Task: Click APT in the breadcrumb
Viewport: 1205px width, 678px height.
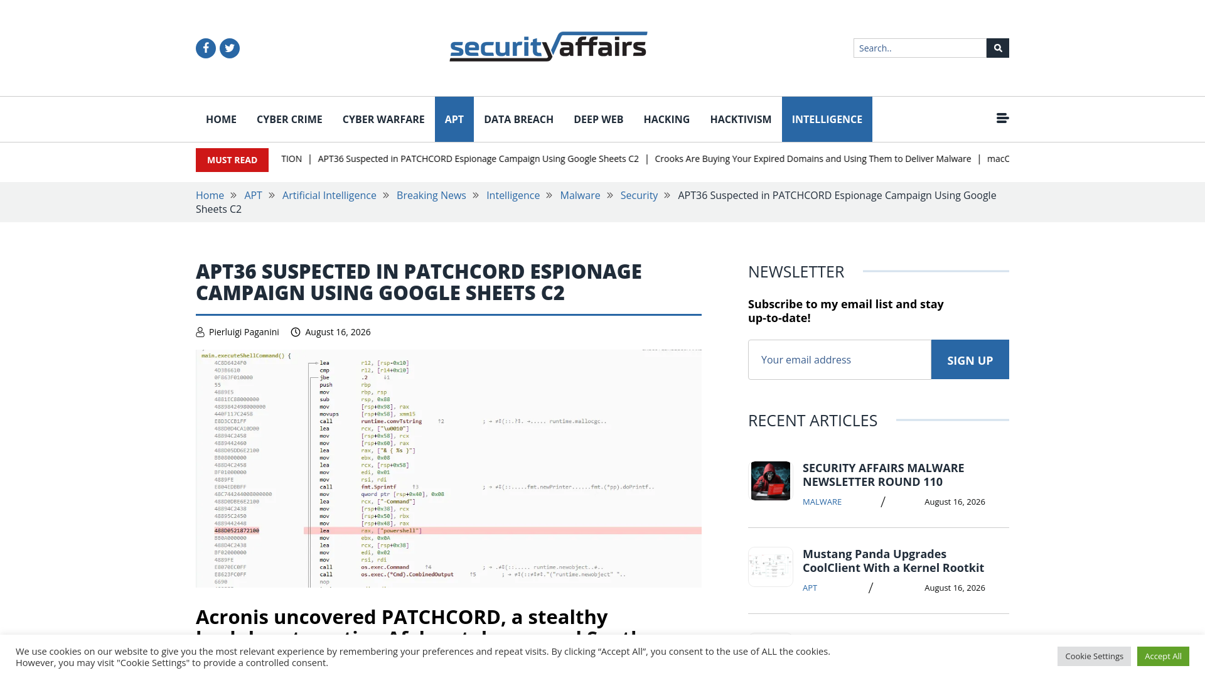Action: 253,195
